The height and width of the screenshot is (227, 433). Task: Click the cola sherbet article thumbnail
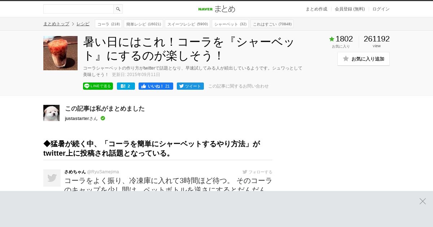60,53
